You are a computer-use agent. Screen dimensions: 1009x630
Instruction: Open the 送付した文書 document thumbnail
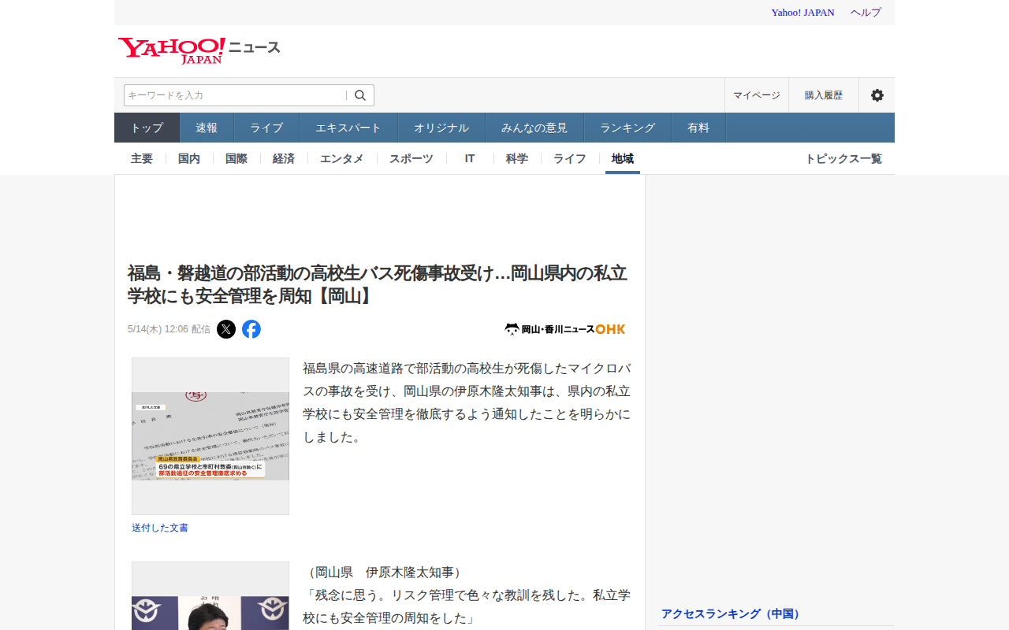tap(210, 436)
